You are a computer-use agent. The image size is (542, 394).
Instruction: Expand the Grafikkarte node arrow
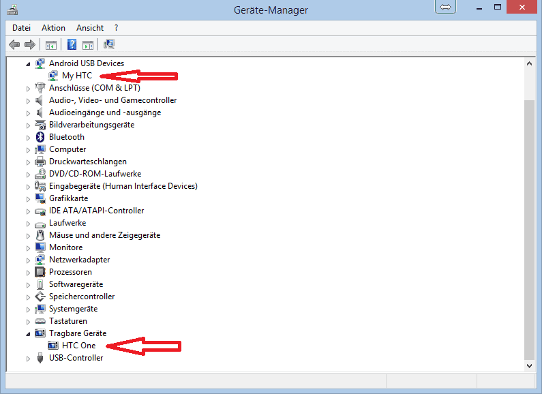(x=28, y=199)
